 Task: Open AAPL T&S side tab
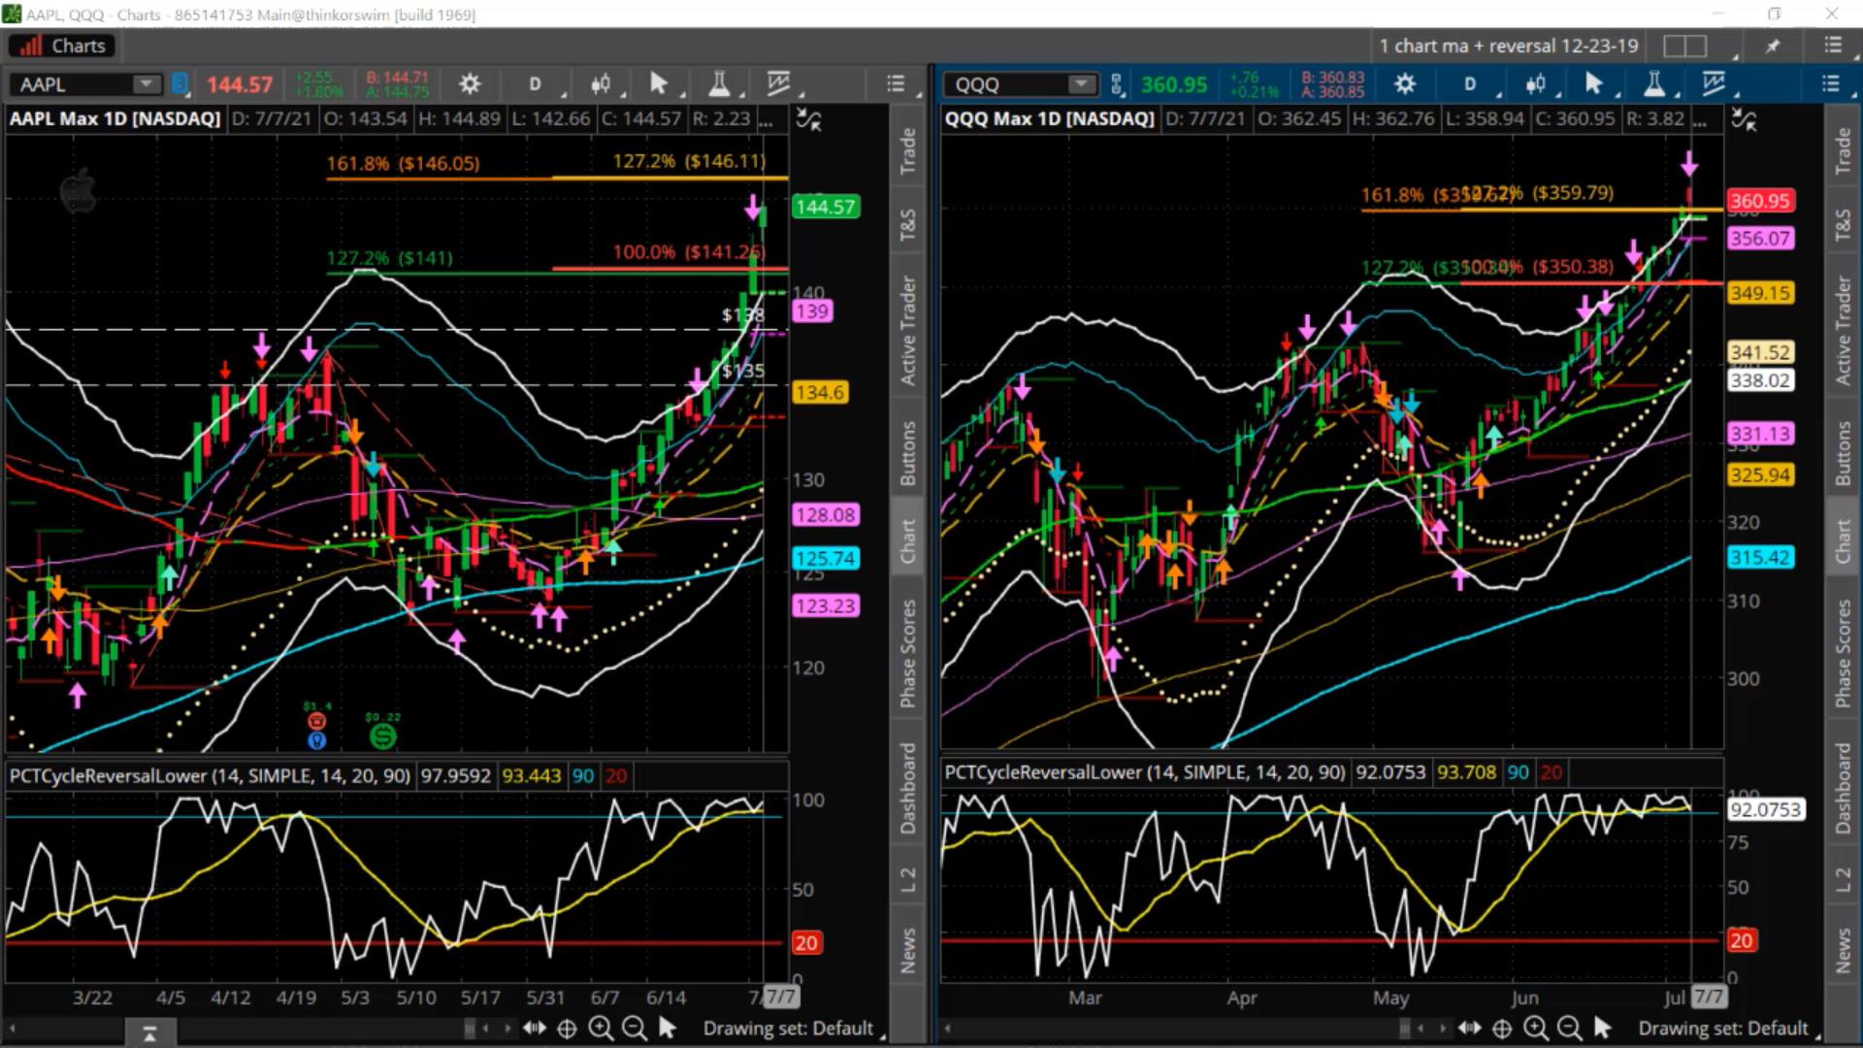click(x=907, y=224)
